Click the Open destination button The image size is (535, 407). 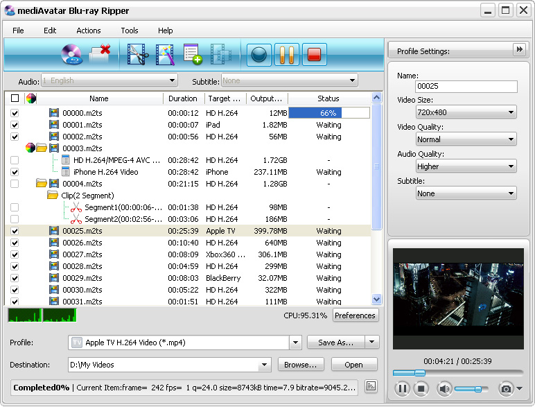coord(354,365)
